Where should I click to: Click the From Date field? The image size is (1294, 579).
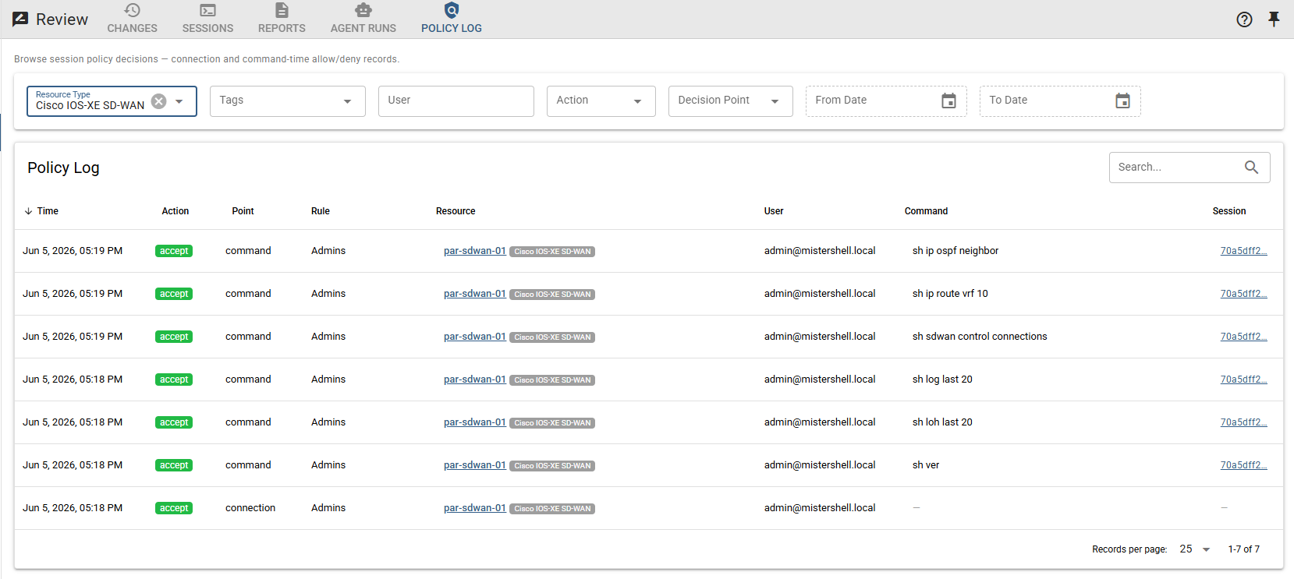coord(886,101)
